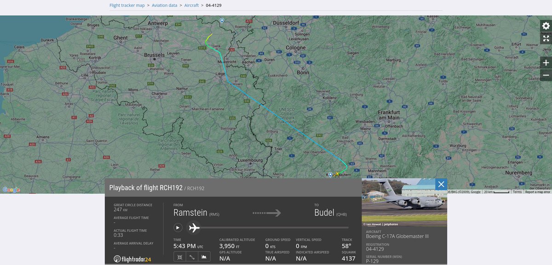Open Aircraft breadcrumb link
This screenshot has width=552, height=265.
[x=191, y=5]
